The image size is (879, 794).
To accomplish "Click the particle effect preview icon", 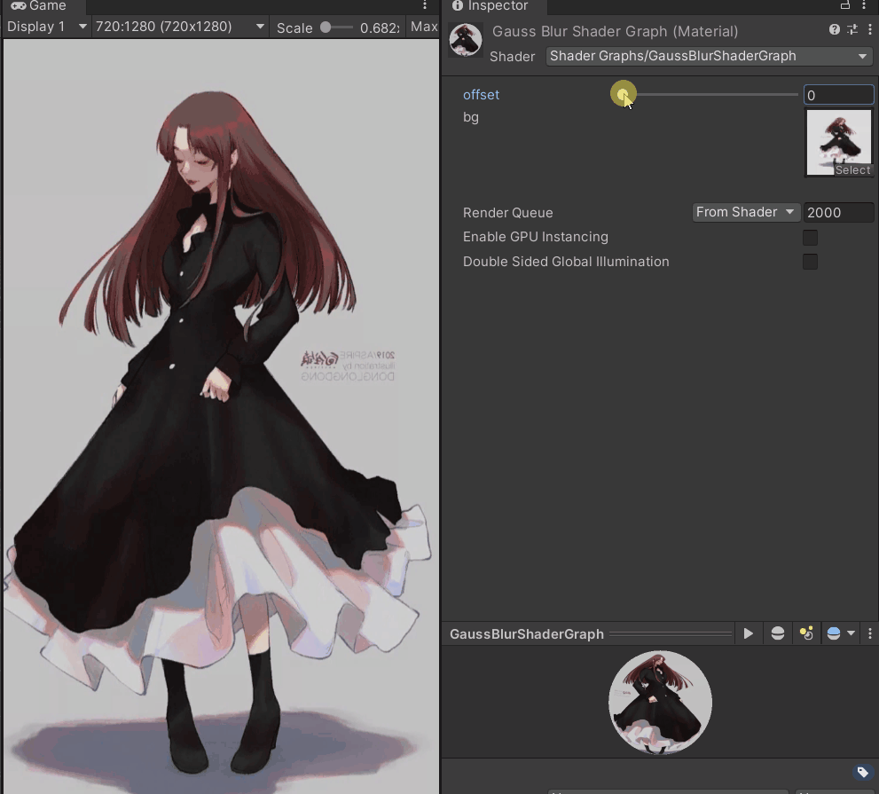I will 806,633.
